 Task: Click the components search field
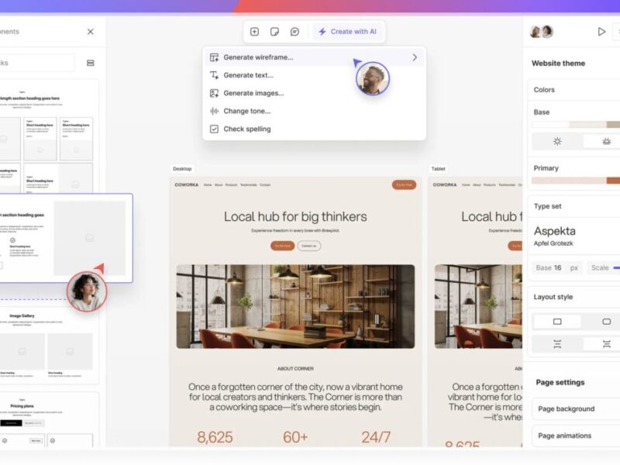pos(36,63)
